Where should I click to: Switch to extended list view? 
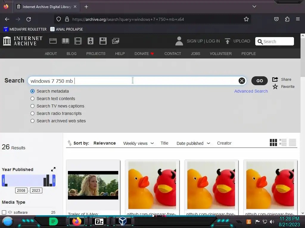(x=283, y=142)
